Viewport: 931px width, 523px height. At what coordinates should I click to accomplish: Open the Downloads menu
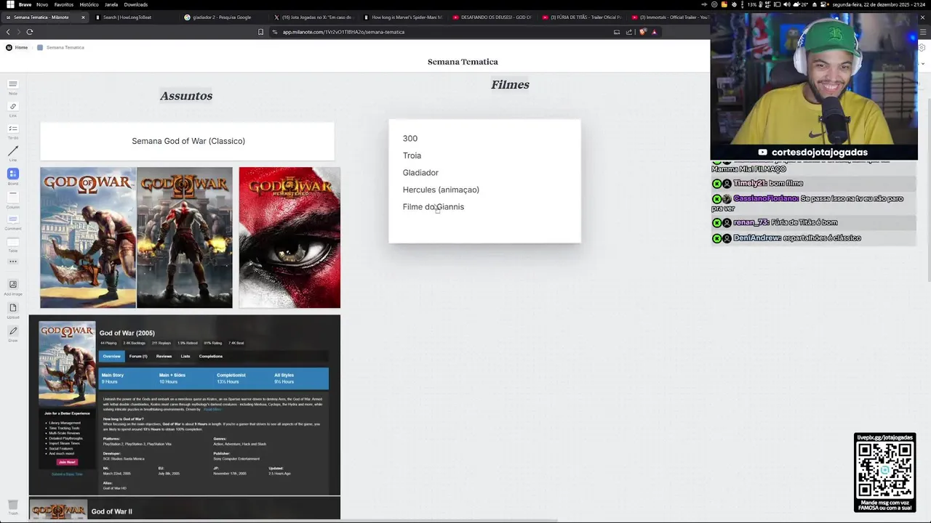pyautogui.click(x=136, y=4)
